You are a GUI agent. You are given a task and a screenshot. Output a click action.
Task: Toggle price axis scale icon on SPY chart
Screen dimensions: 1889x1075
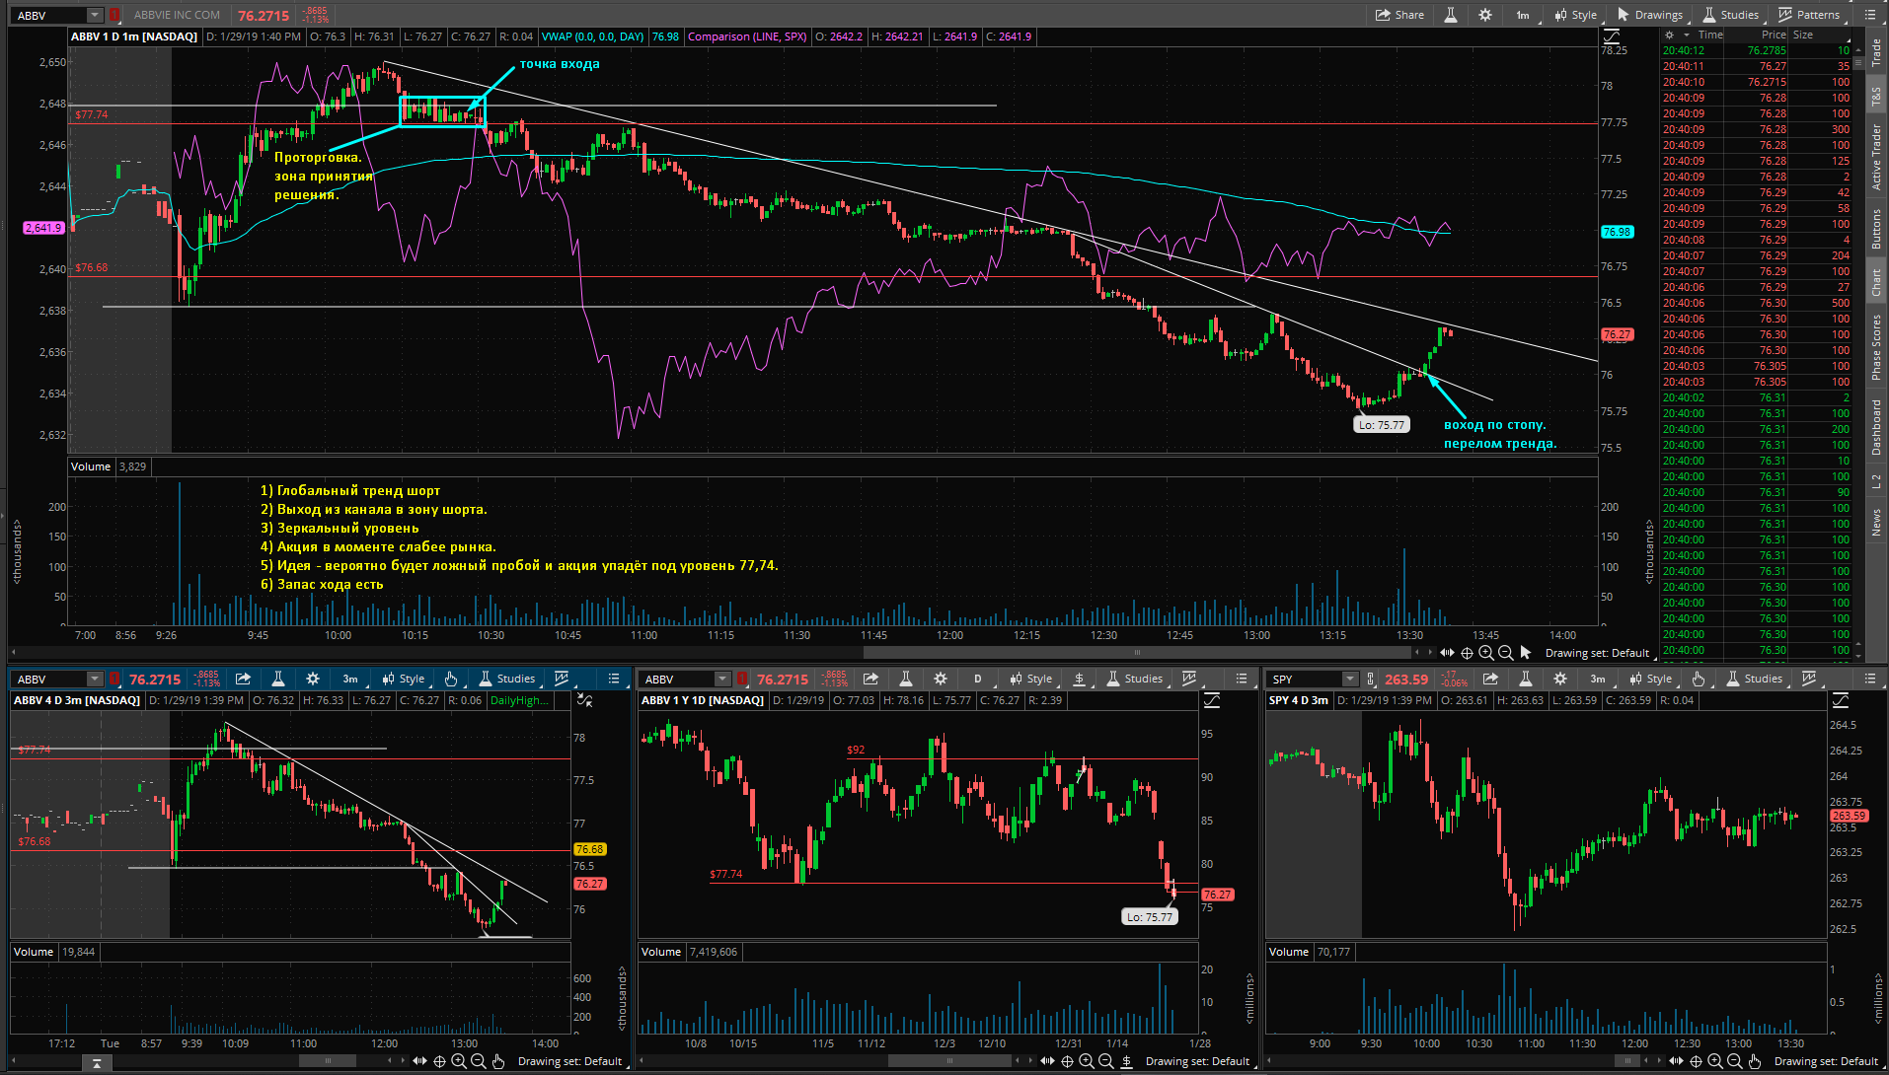(x=1841, y=700)
